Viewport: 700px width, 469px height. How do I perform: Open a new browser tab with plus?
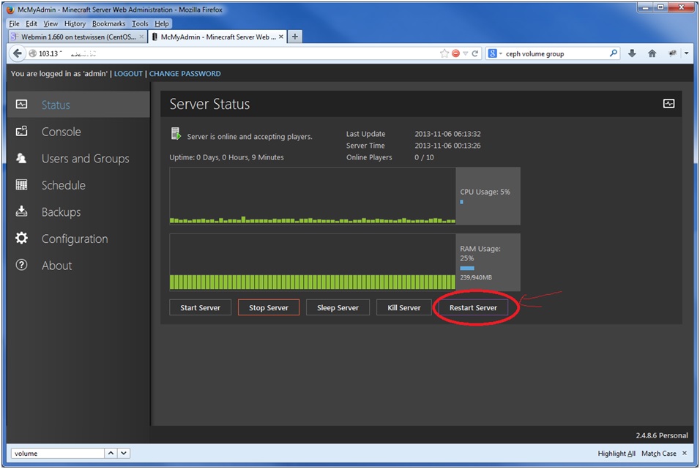pos(294,37)
